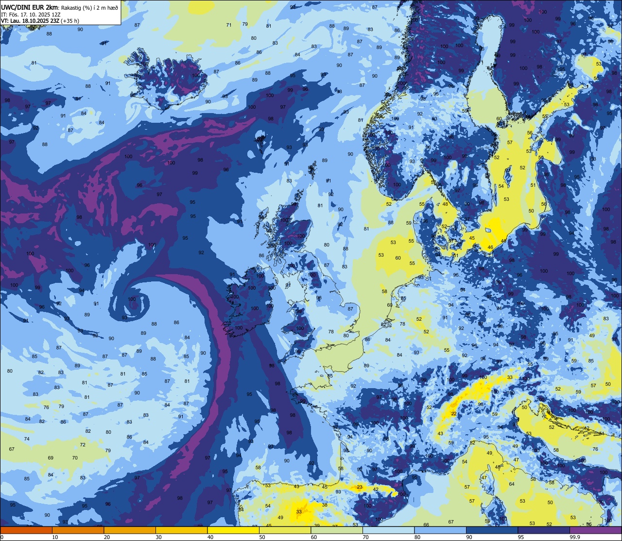Click the legend label "60"
Screen dimensions: 622x541
314,537
